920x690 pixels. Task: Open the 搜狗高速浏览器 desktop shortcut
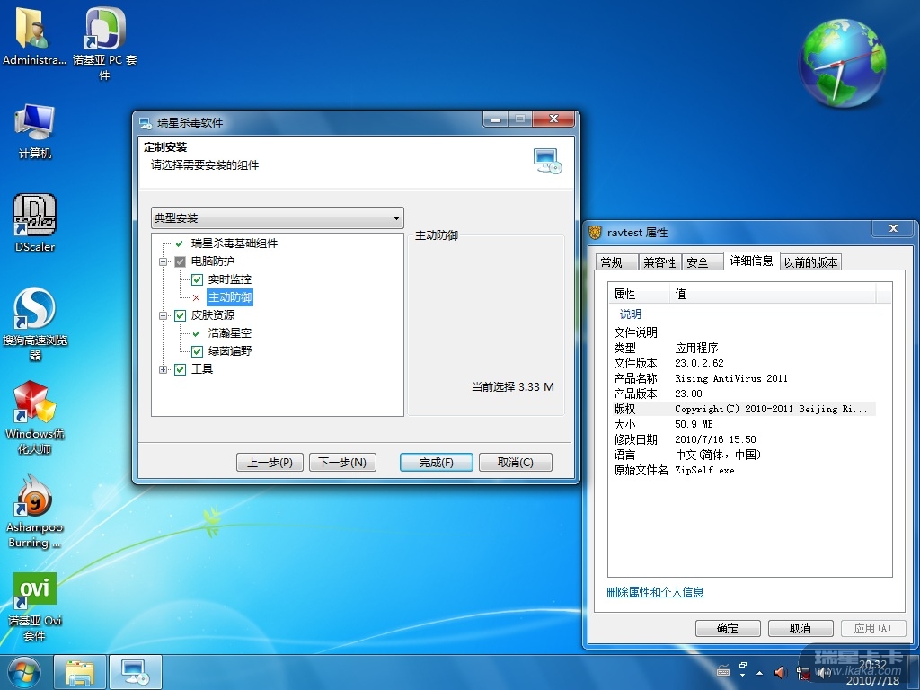35,323
